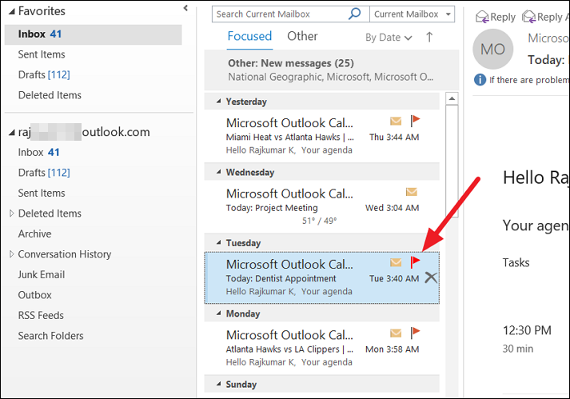570x399 pixels.
Task: Click message list scrollbar up arrow
Action: point(452,98)
